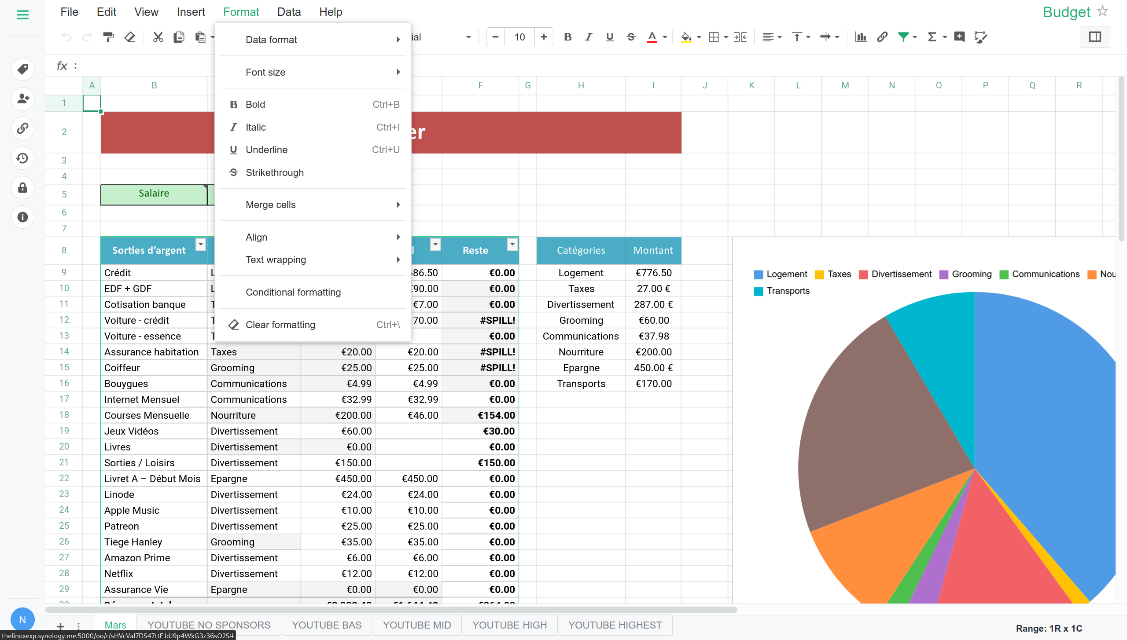
Task: Click the copy icon
Action: click(179, 37)
